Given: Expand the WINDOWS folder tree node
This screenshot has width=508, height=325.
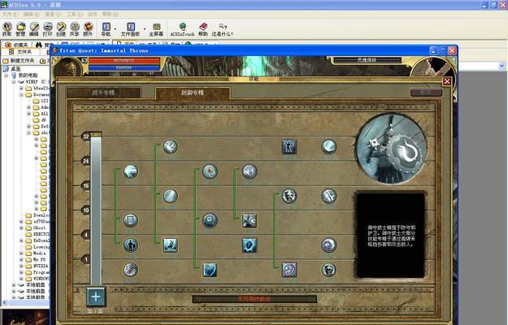Looking at the screenshot, I should [x=21, y=279].
